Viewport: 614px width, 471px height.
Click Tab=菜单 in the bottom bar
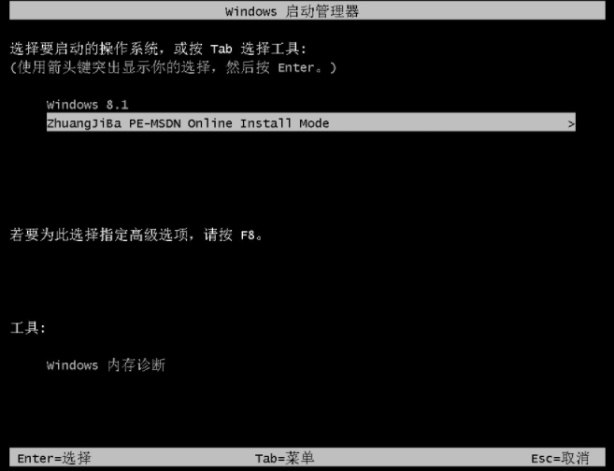pyautogui.click(x=285, y=458)
